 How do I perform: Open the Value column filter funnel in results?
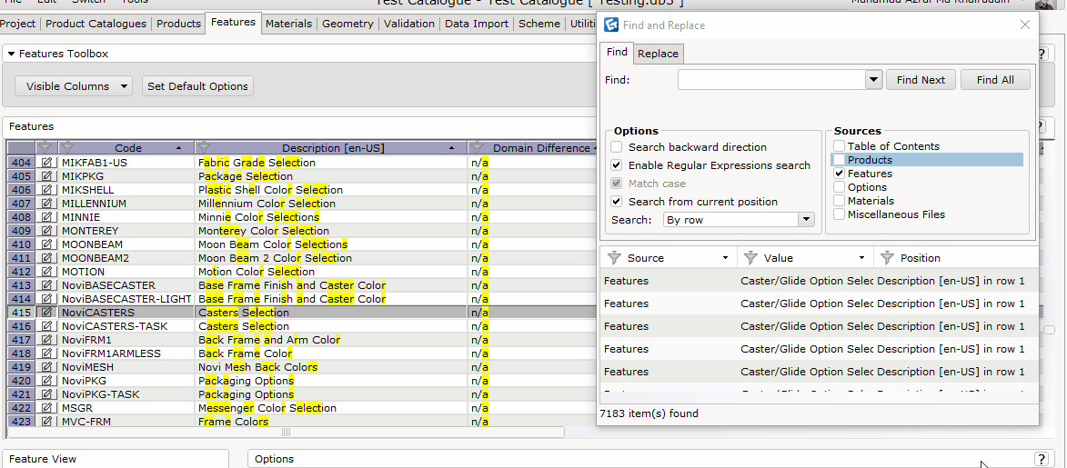750,258
